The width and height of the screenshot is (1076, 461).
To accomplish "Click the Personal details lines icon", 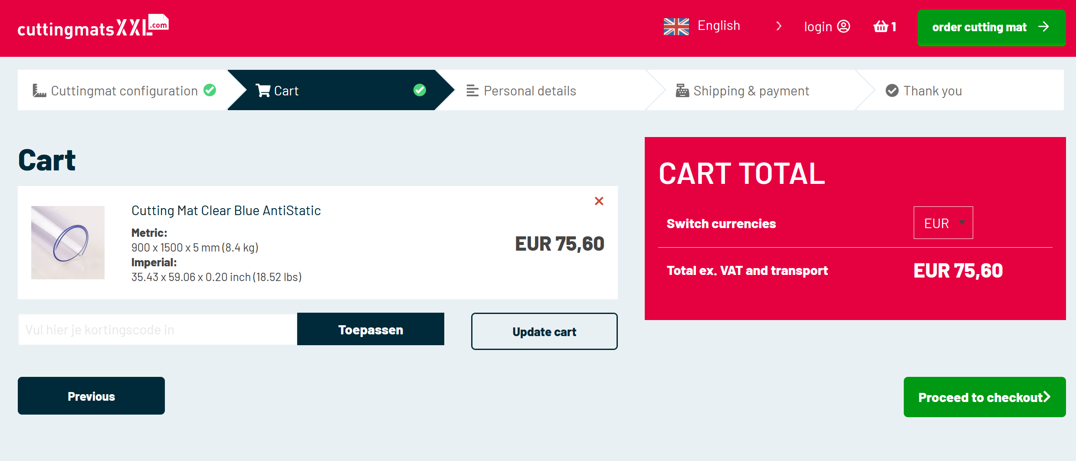I will point(472,91).
